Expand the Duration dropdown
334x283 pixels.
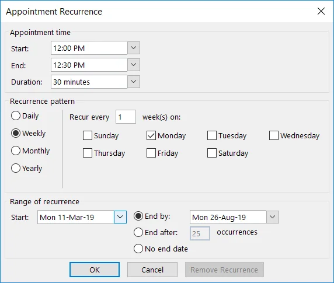click(x=134, y=82)
